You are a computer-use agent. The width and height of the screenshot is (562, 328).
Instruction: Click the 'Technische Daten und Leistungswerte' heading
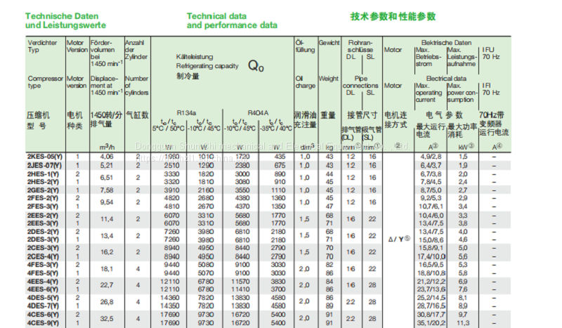tap(60, 20)
